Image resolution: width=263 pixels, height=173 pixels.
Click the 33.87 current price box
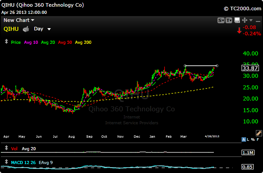pos(250,68)
